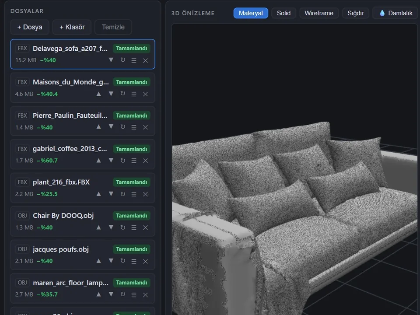420x315 pixels.
Task: Open menu for Maisons_du_Monde file
Action: 134,94
